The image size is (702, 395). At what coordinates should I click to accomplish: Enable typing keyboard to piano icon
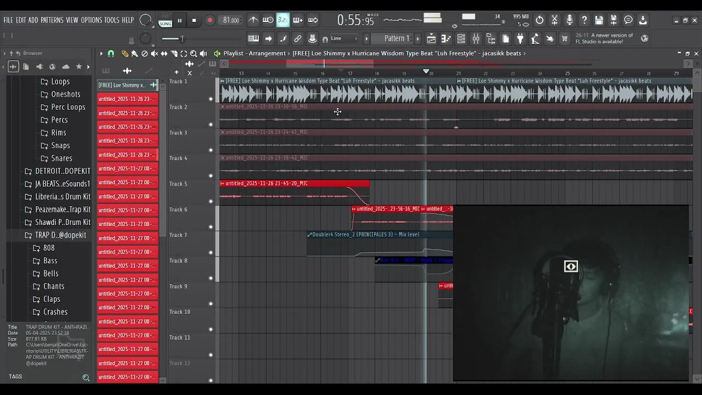(x=253, y=38)
